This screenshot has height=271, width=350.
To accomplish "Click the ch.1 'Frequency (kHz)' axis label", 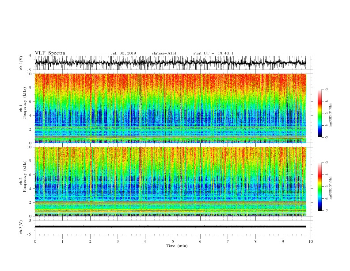I will [25, 102].
